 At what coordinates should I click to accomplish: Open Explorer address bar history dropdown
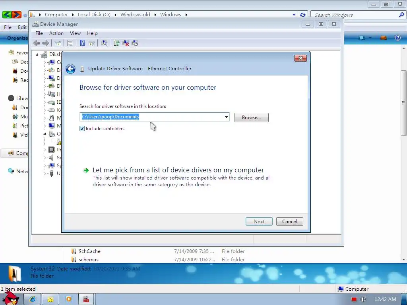[294, 15]
